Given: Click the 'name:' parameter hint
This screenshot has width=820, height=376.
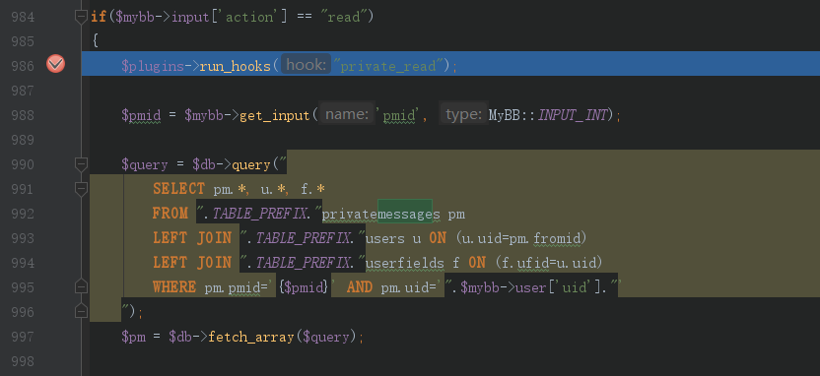Looking at the screenshot, I should pyautogui.click(x=347, y=114).
